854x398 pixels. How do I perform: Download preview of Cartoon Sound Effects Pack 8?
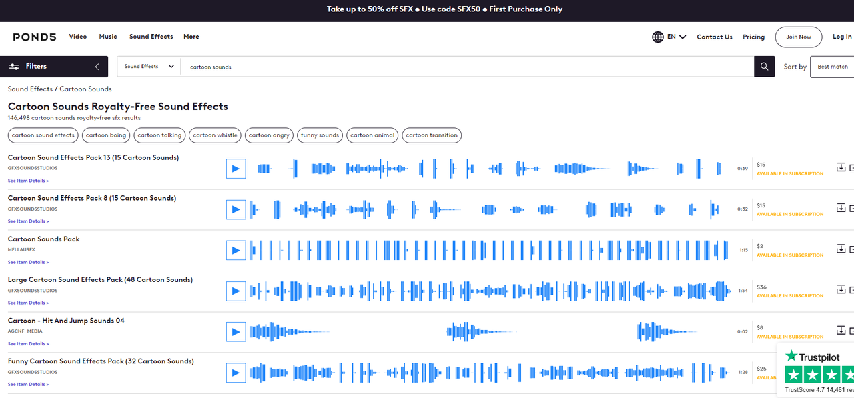[x=840, y=208]
